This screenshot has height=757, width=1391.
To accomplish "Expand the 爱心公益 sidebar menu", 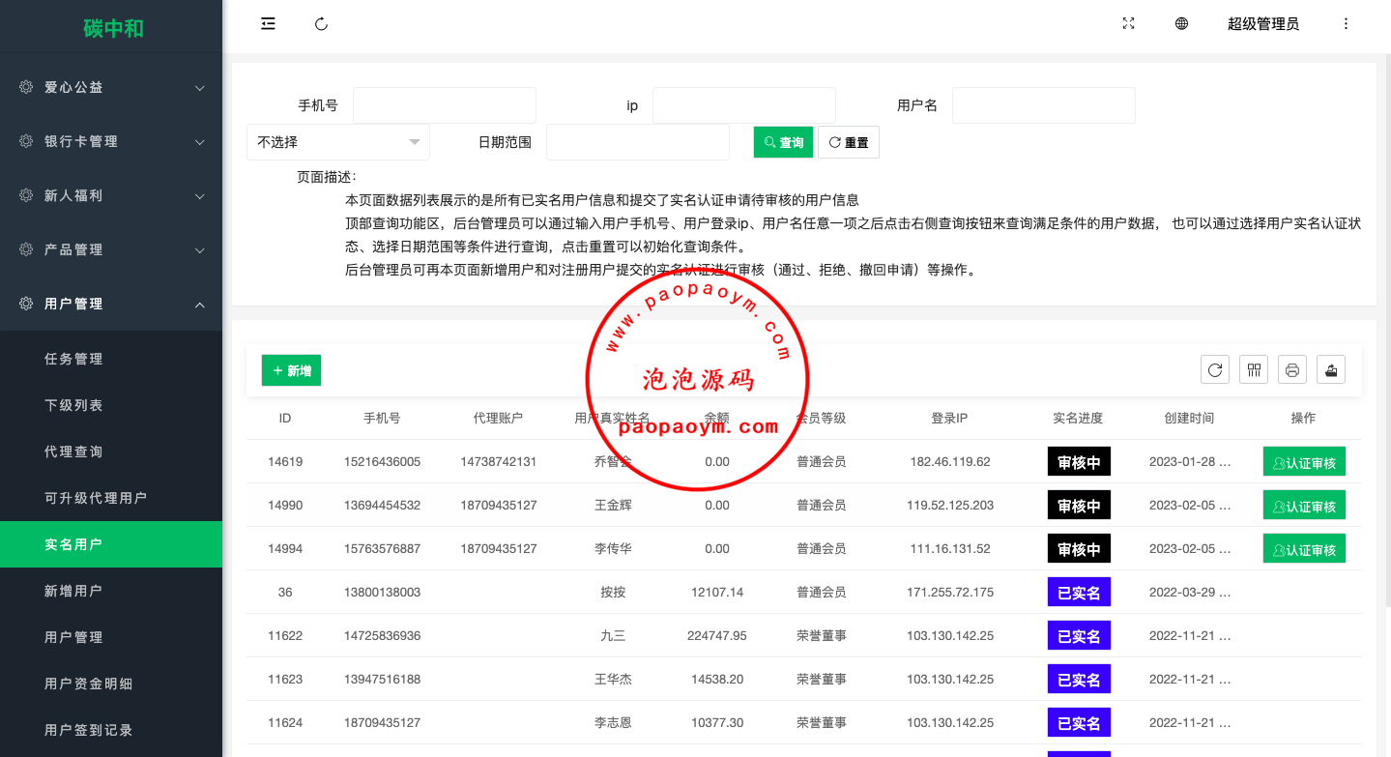I will [x=111, y=87].
